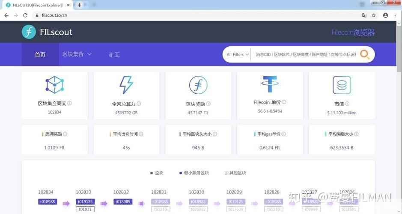Click info icon next to 平均gas单价
Viewport: 402px width, 214px height.
click(x=284, y=134)
